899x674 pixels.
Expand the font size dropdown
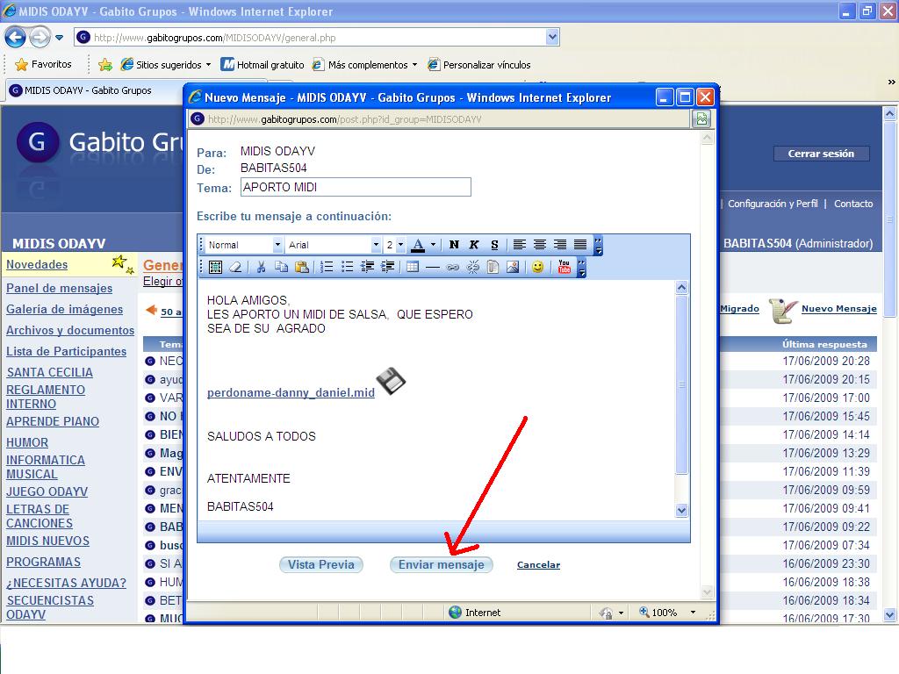point(400,245)
